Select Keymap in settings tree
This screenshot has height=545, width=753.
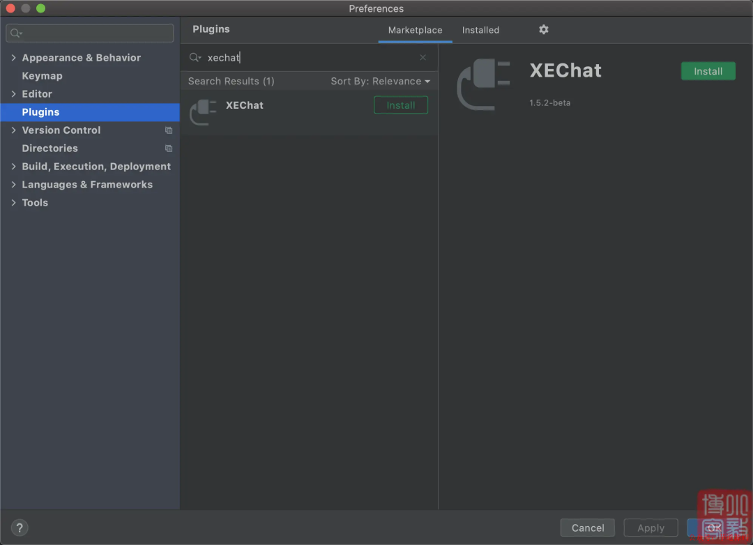click(x=43, y=76)
